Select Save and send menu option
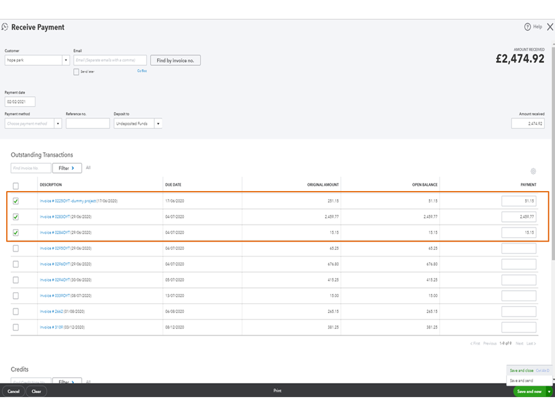The height and width of the screenshot is (416, 555). [522, 380]
